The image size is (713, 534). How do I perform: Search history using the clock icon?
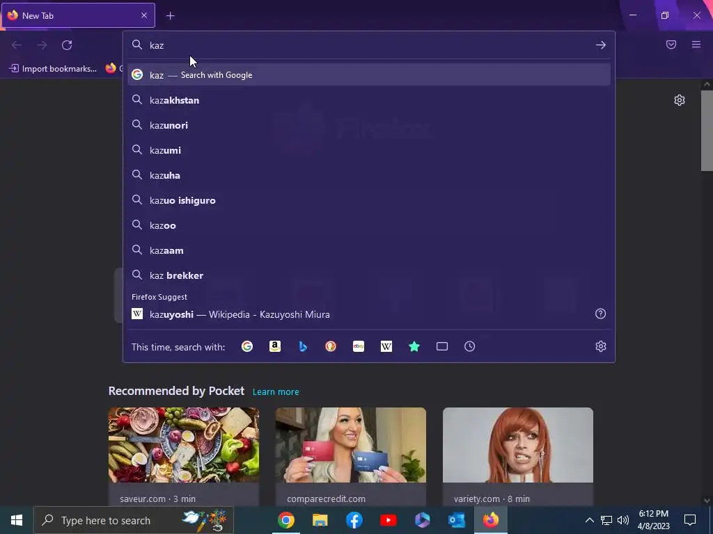click(470, 346)
